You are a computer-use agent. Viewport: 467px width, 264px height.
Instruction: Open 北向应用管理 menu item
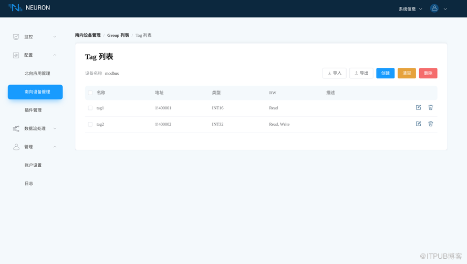point(37,74)
